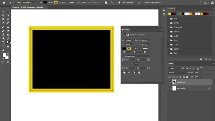Viewport: 215px width, 121px height.
Task: Toggle Constrain Path Dragging checkbox
Action: pyautogui.click(x=142, y=2)
